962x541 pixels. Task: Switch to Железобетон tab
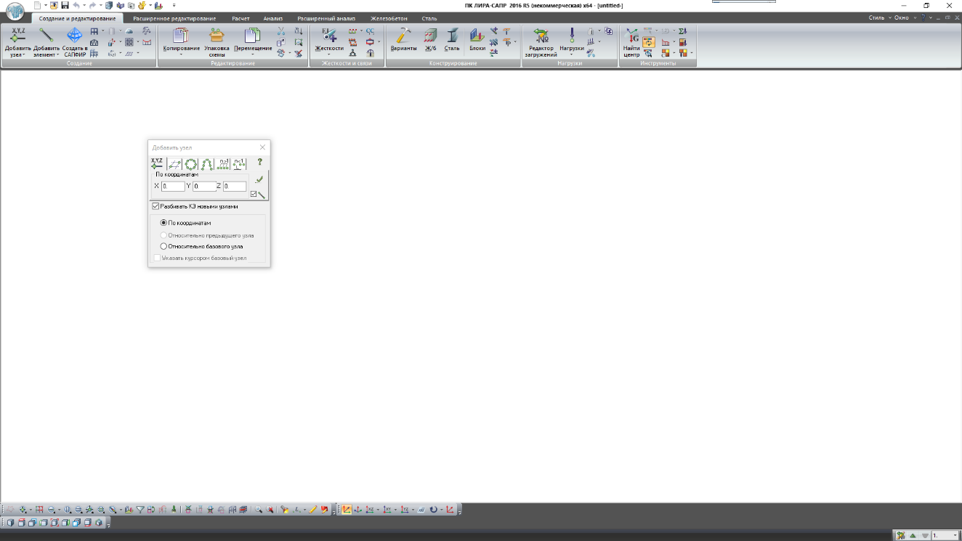point(389,18)
